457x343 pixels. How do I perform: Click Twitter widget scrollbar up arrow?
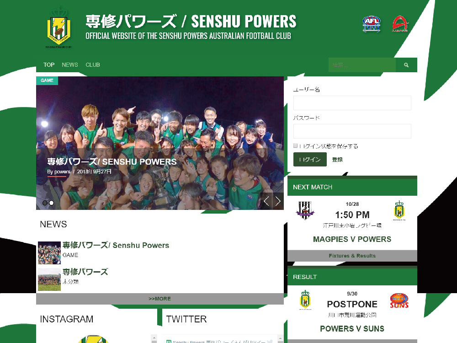(x=281, y=338)
